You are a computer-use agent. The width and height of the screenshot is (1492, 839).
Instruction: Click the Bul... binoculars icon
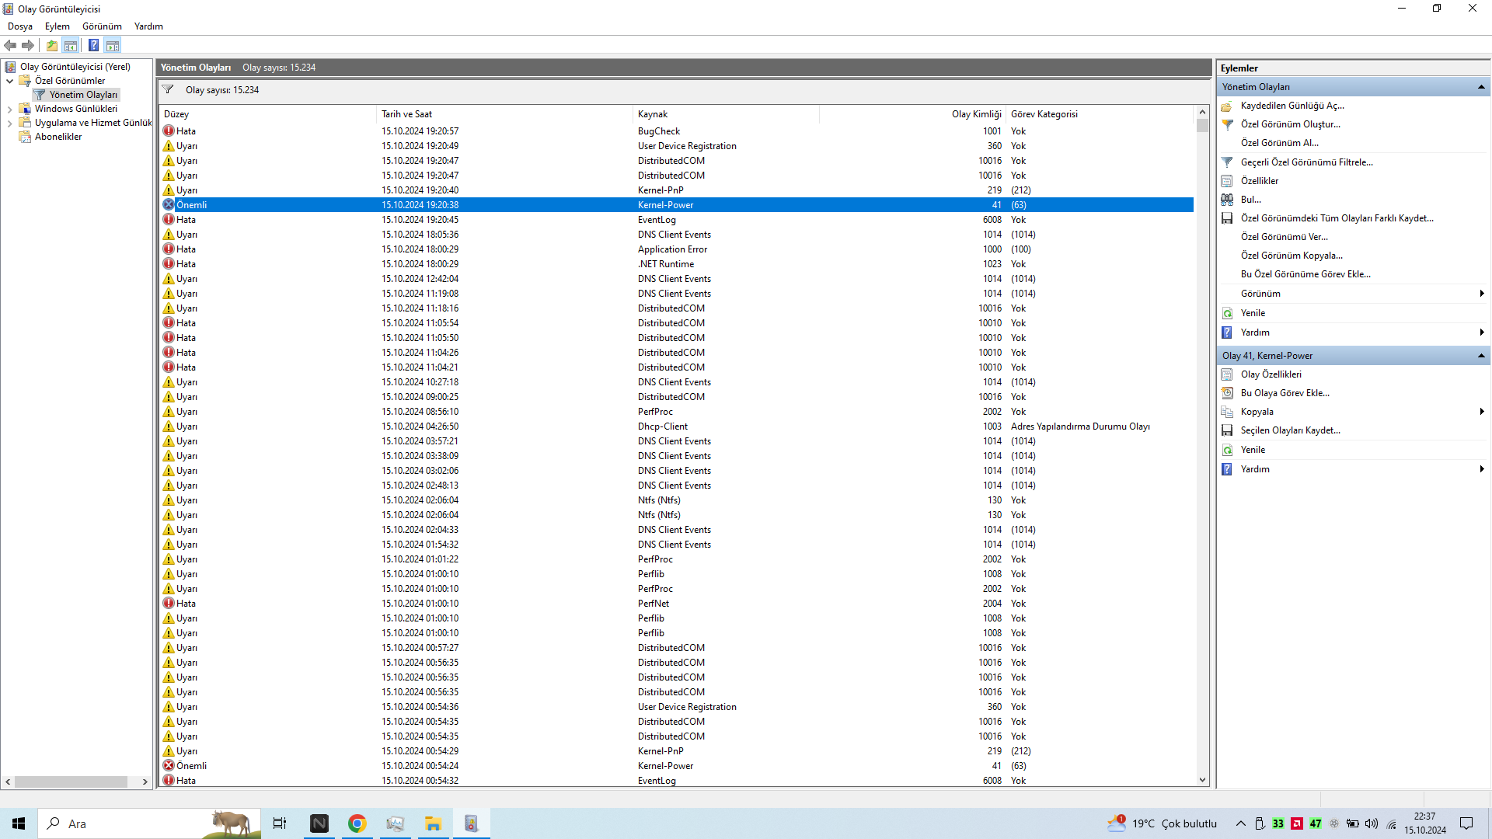(1227, 200)
